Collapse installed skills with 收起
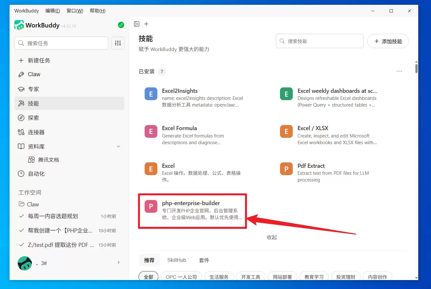 point(272,237)
